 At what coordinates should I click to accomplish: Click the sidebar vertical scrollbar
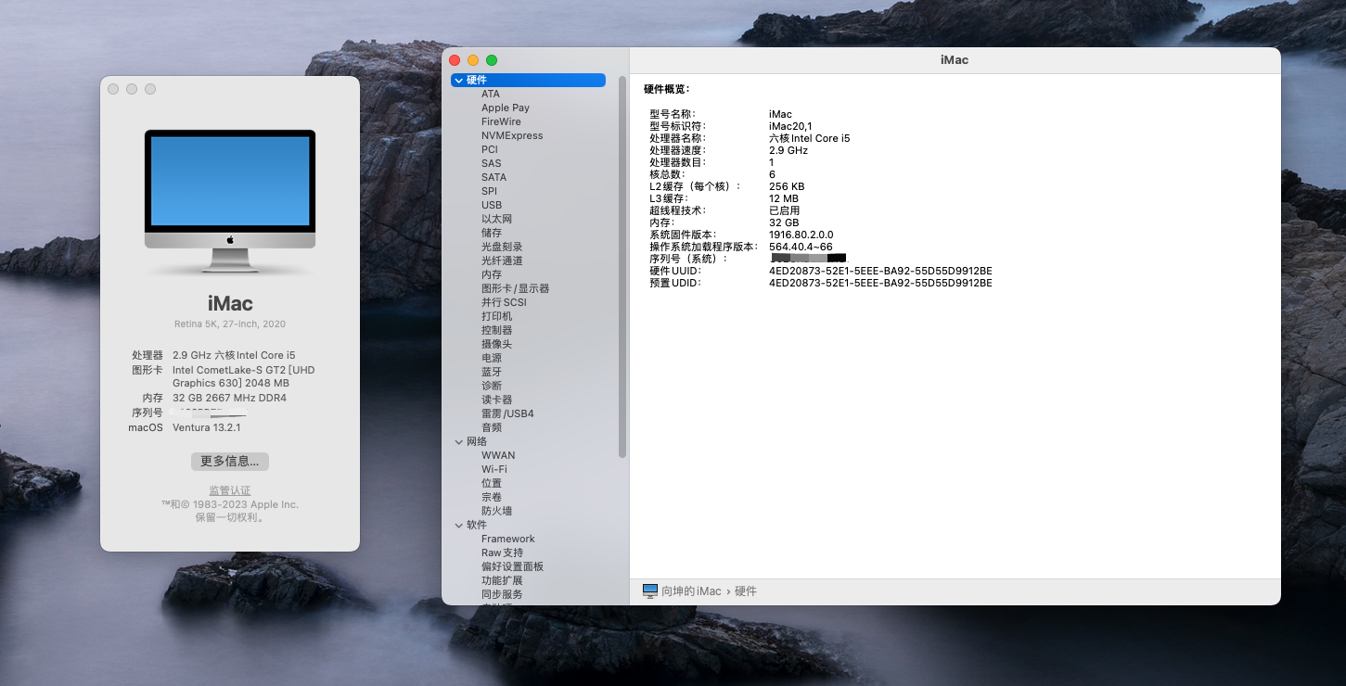pos(622,267)
